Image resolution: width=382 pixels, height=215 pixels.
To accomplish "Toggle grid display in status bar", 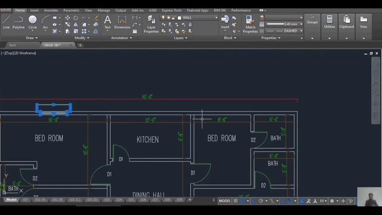I will pos(236,201).
